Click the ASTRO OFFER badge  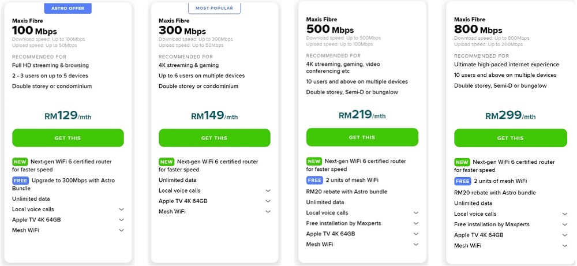(68, 9)
